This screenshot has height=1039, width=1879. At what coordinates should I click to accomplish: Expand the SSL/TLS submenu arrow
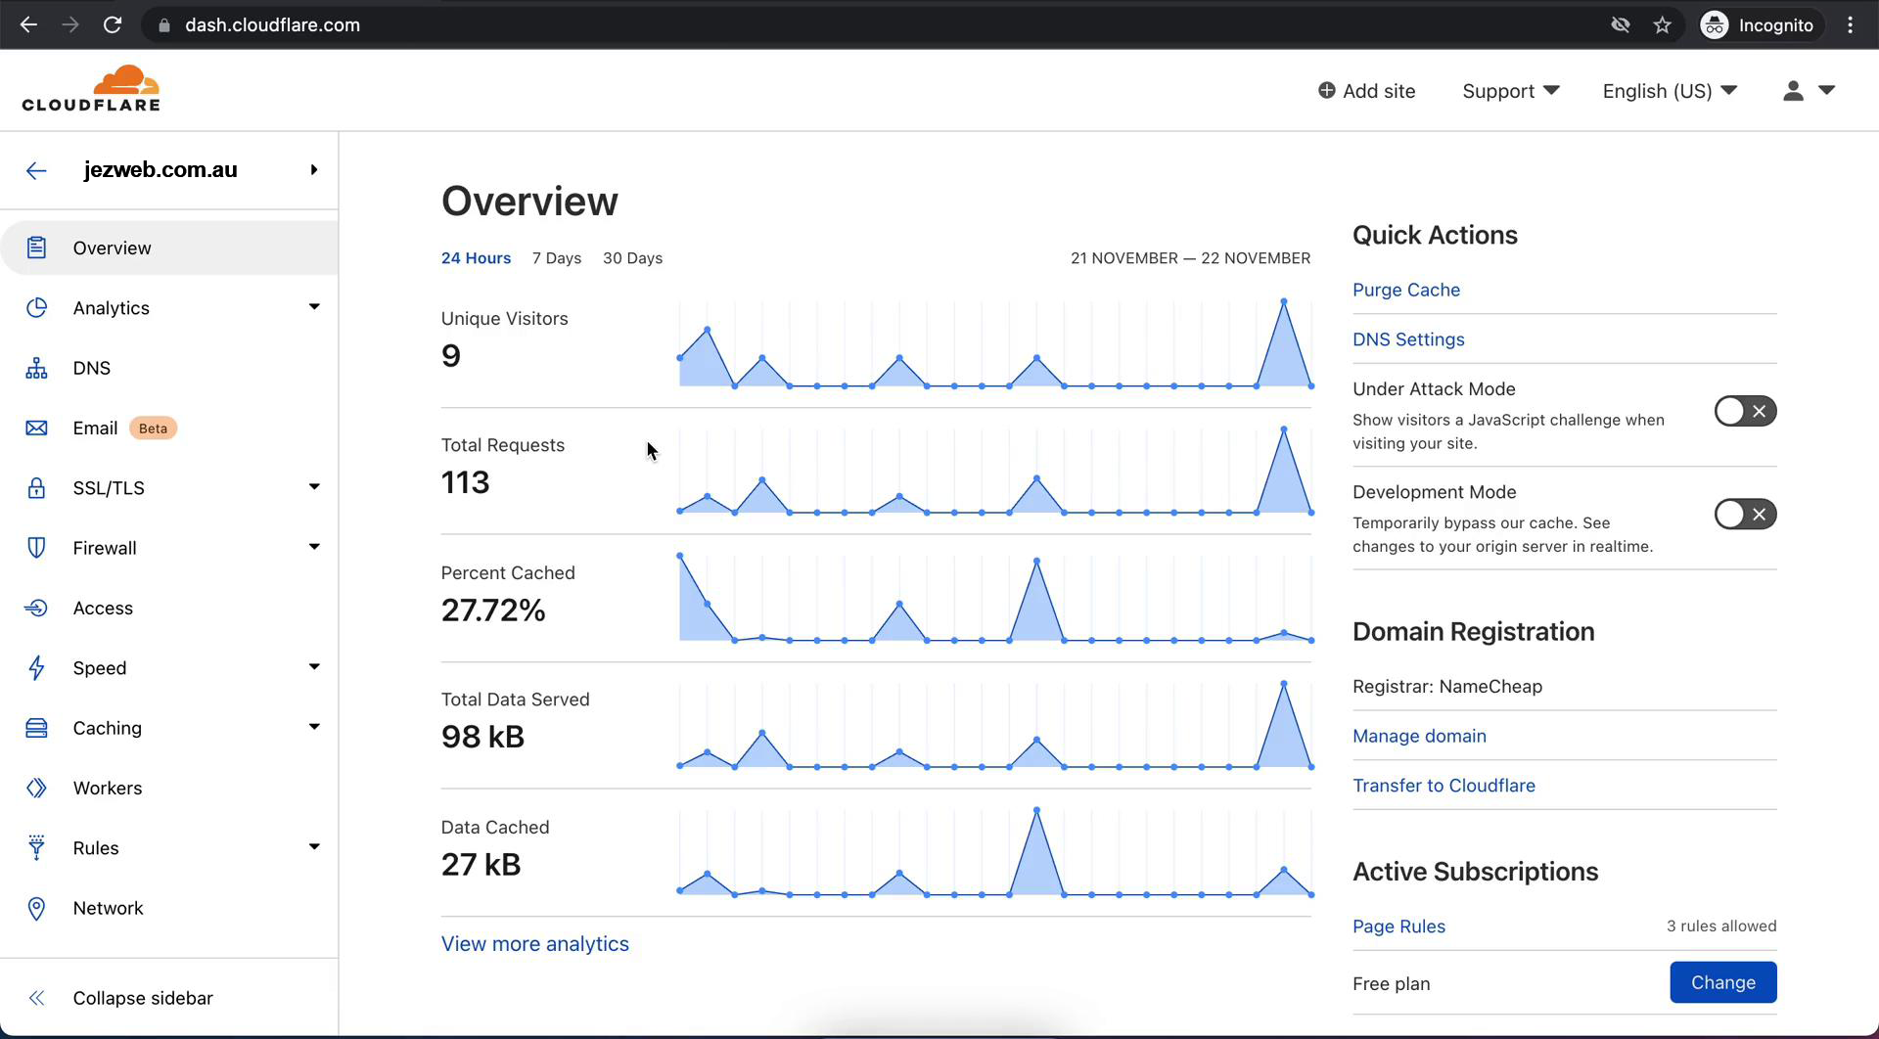click(x=314, y=487)
